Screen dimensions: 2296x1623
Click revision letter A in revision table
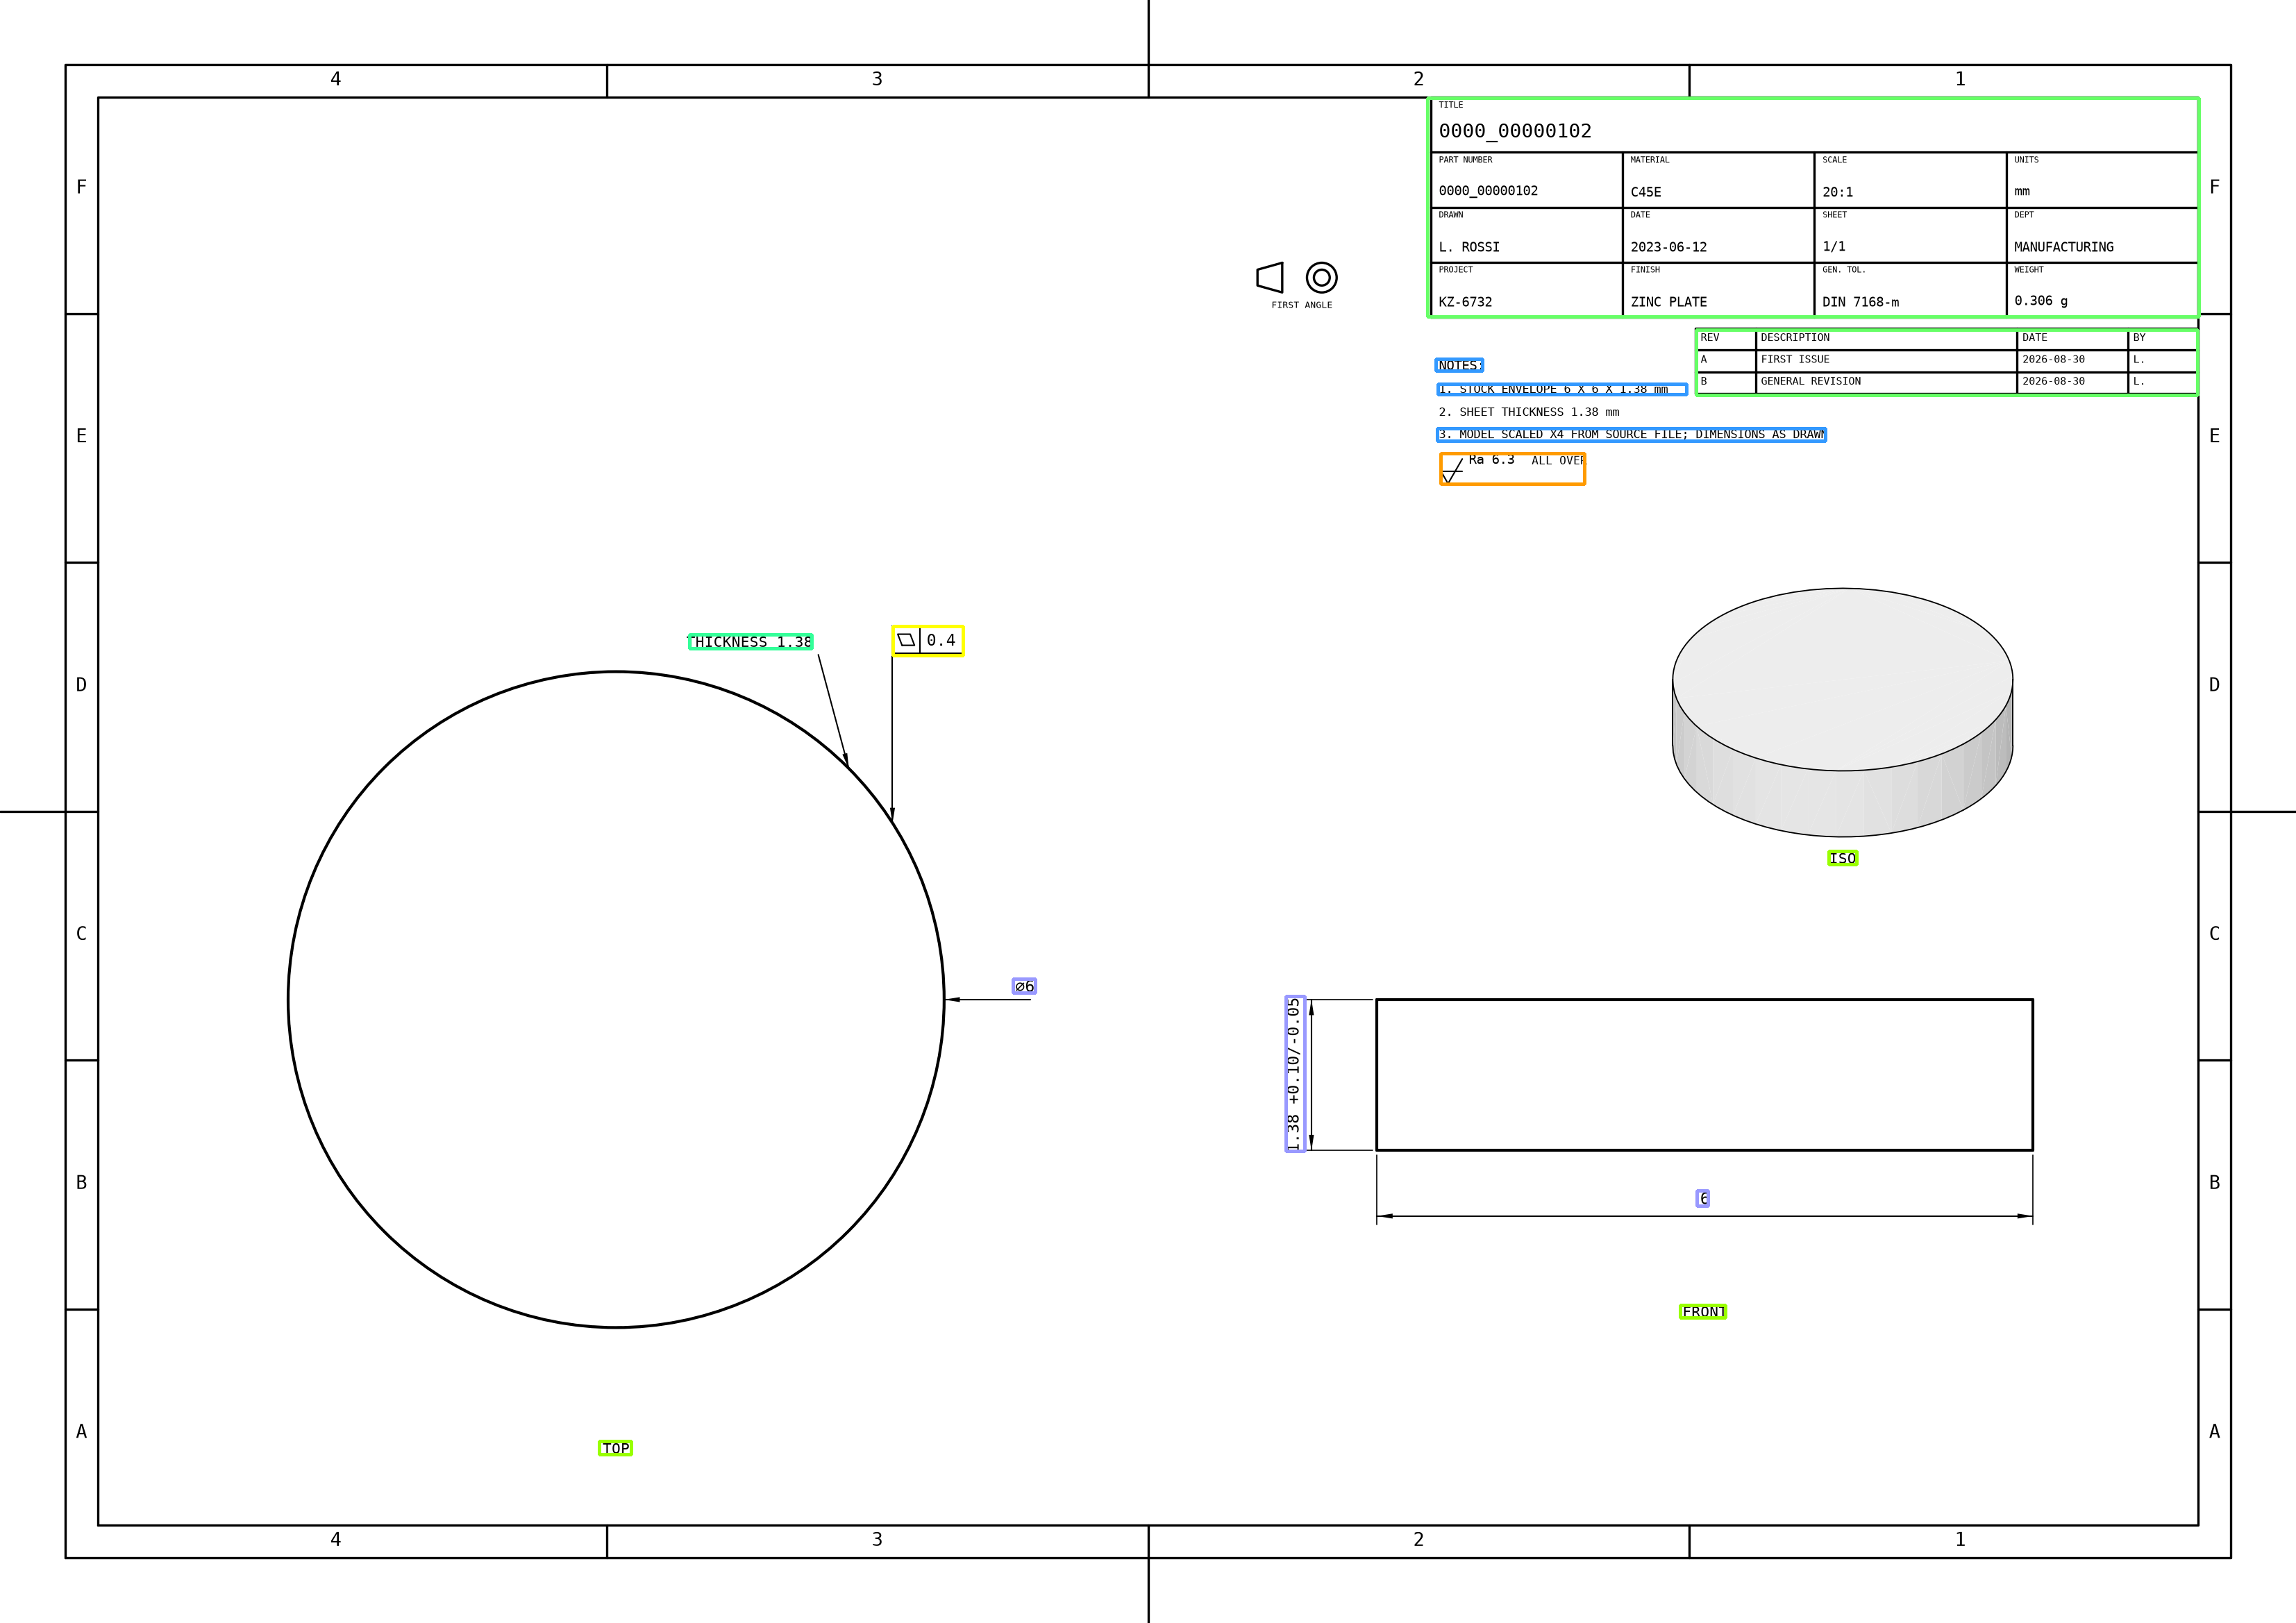(x=1704, y=360)
